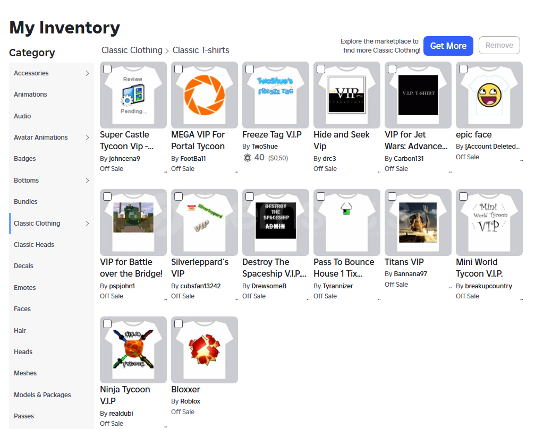Open the Destroy The Spaceship V.I.P thumbnail
The height and width of the screenshot is (429, 535).
pos(276,222)
